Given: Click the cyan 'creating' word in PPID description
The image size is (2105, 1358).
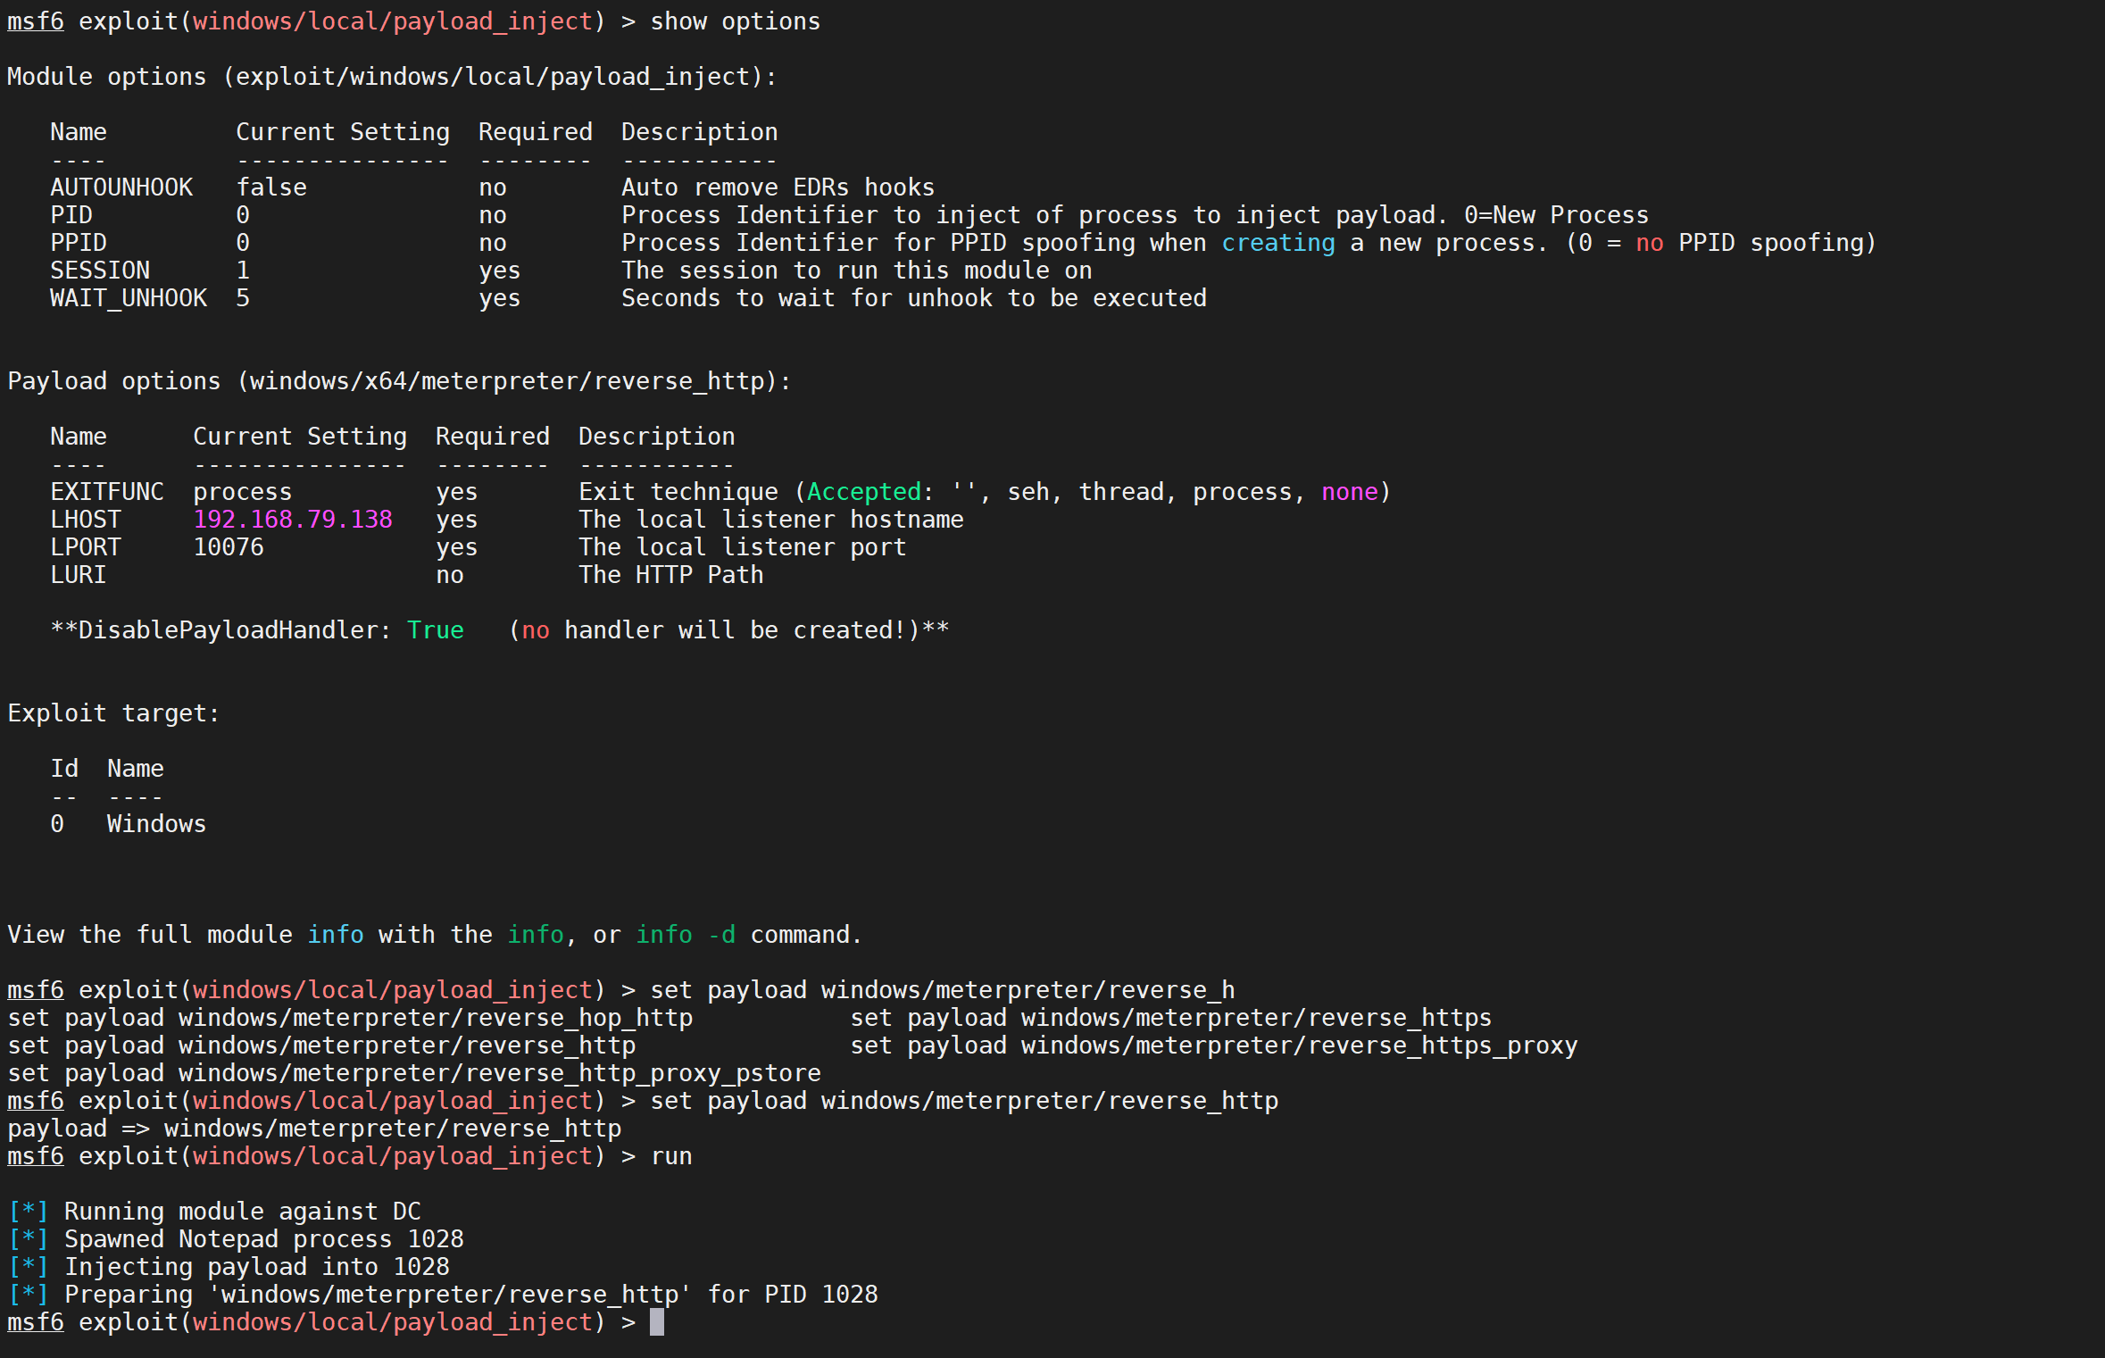Looking at the screenshot, I should [1278, 243].
